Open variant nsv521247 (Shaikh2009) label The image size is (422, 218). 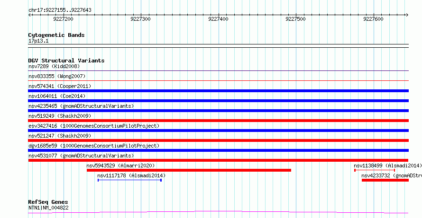[60, 136]
